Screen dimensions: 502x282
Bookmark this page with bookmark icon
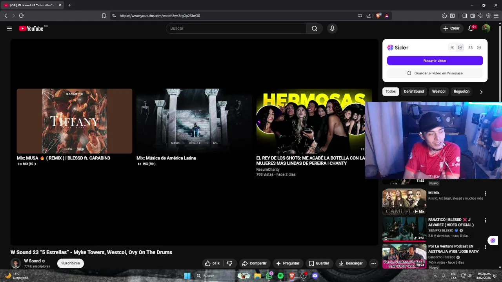click(104, 16)
